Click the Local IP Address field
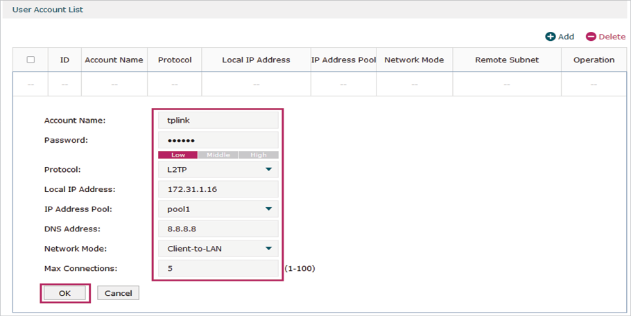The image size is (631, 316). click(x=218, y=189)
